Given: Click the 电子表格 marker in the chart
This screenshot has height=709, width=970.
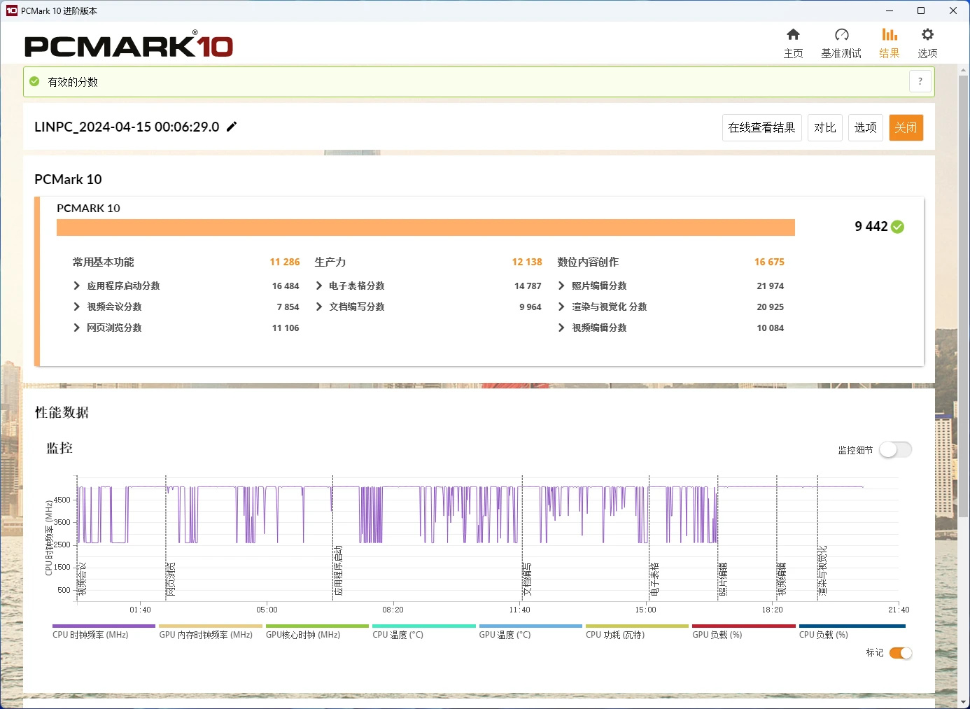Looking at the screenshot, I should click(654, 580).
